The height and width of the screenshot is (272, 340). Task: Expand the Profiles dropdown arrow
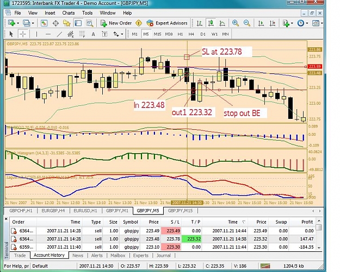[33, 23]
